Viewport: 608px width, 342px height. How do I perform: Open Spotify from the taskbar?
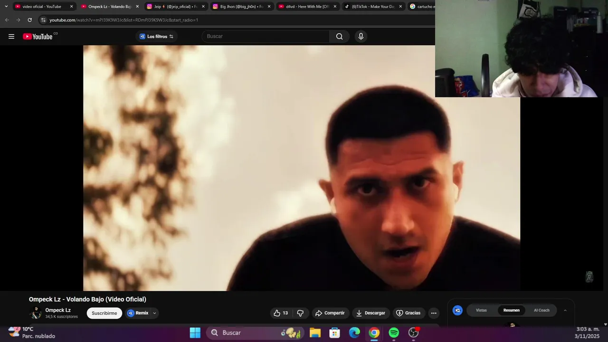[x=394, y=332]
